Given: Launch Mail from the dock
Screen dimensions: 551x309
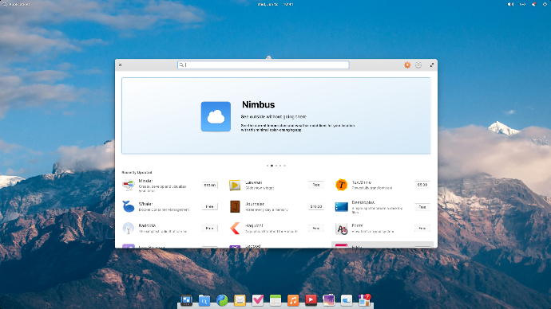Looking at the screenshot, I should (240, 300).
